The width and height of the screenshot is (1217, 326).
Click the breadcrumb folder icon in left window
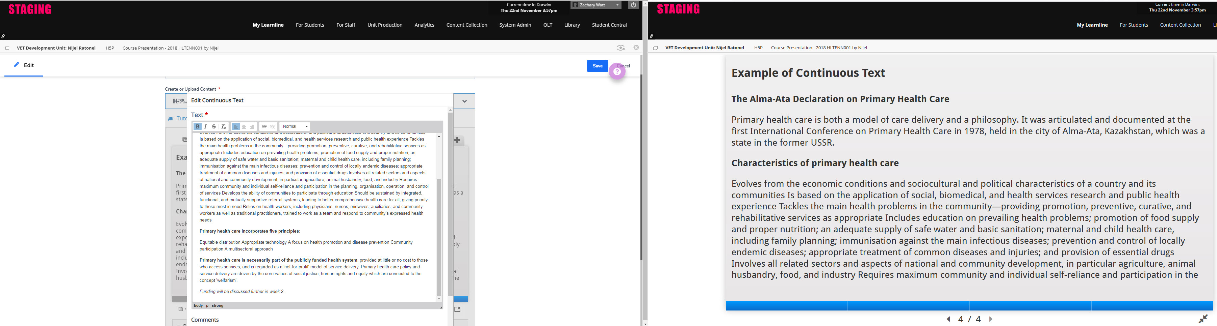[7, 48]
